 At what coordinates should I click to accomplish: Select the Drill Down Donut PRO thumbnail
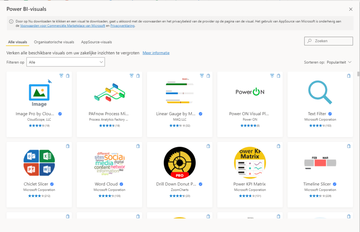[180, 163]
